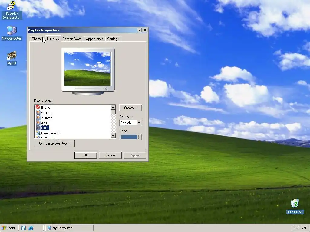Click the monitor wallpaper preview image
Viewport: 310px width, 232px height.
[87, 69]
